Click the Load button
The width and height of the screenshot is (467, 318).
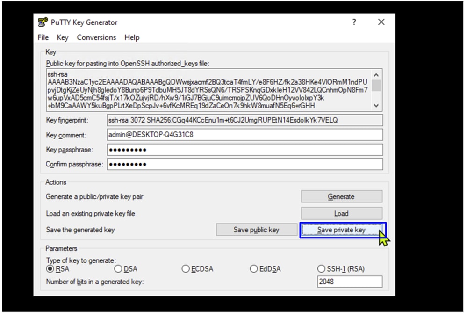(x=342, y=213)
